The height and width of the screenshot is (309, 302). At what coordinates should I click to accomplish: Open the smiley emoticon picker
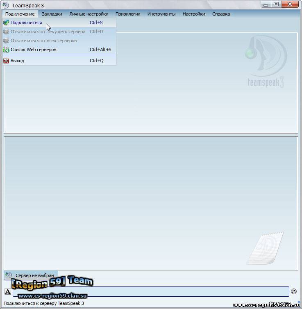pos(294,291)
